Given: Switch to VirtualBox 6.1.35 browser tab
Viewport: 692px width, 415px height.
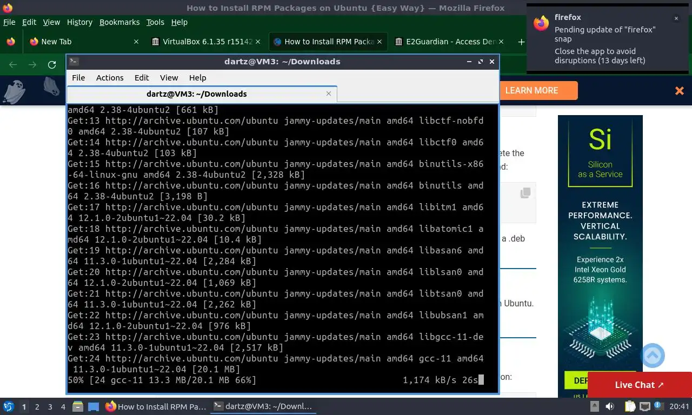Looking at the screenshot, I should 207,42.
